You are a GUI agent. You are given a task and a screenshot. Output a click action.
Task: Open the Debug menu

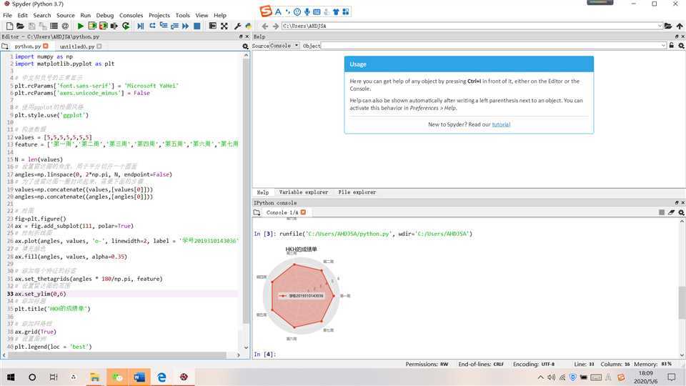point(105,15)
